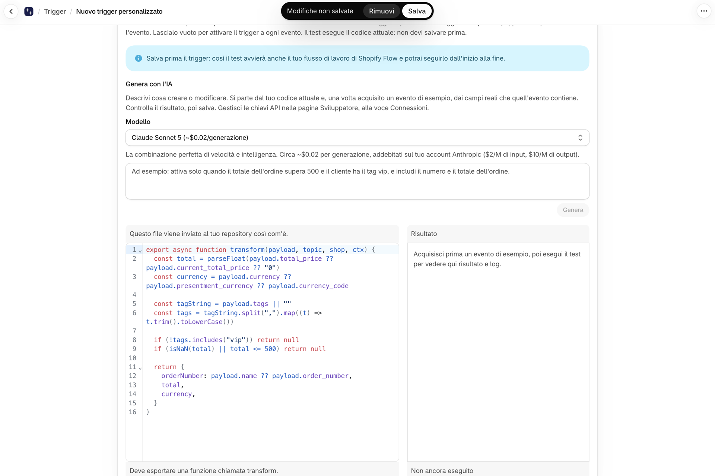Screen dimensions: 715x476
Task: Click the dropdown chevron arrows in model selector
Action: point(580,138)
